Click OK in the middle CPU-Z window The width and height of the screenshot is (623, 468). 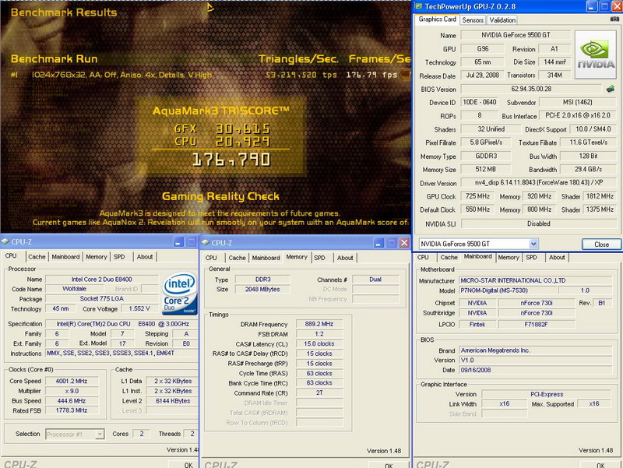(x=389, y=465)
